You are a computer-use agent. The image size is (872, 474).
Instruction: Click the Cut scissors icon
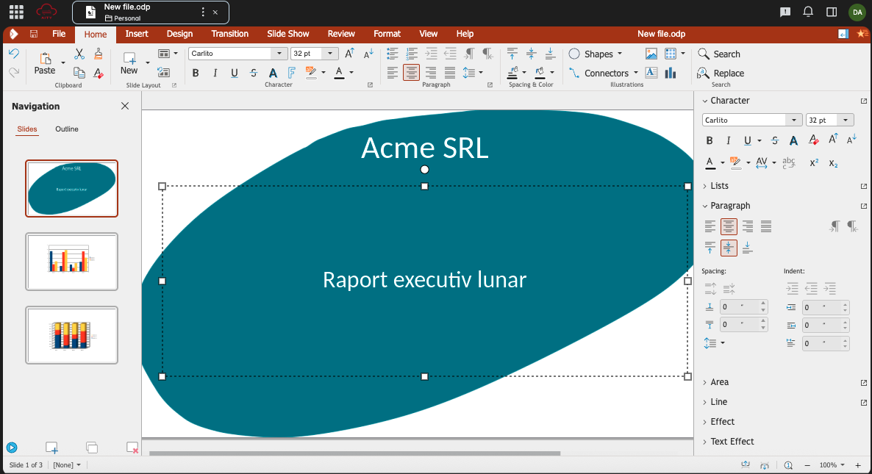coord(79,54)
